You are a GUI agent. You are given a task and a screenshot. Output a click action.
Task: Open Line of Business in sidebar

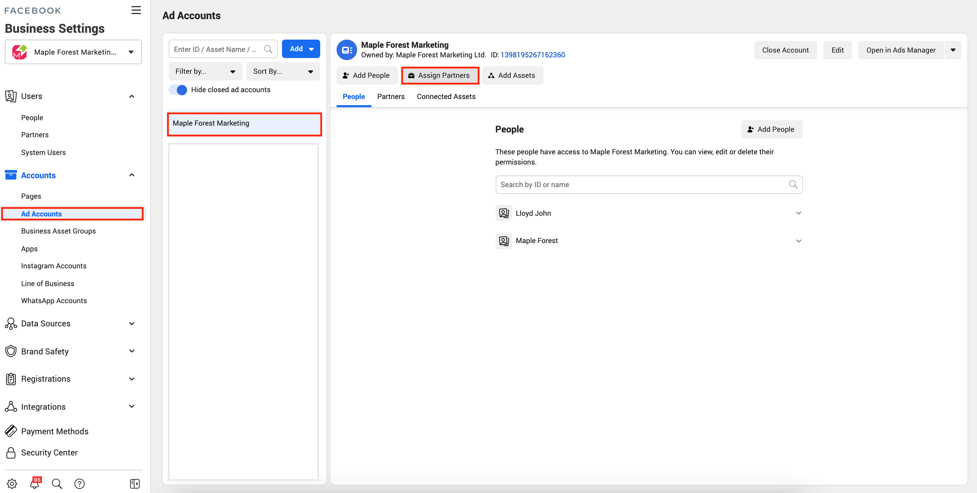click(48, 284)
